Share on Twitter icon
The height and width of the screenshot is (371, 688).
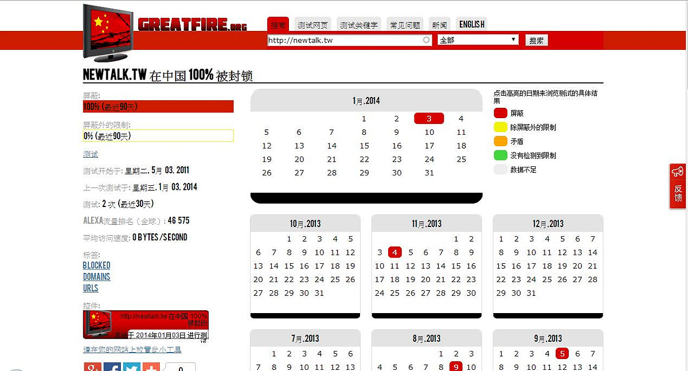pos(131,367)
